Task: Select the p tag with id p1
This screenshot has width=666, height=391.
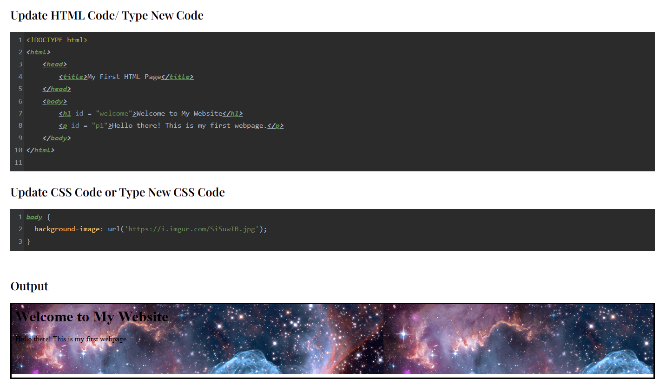Action: [x=64, y=125]
